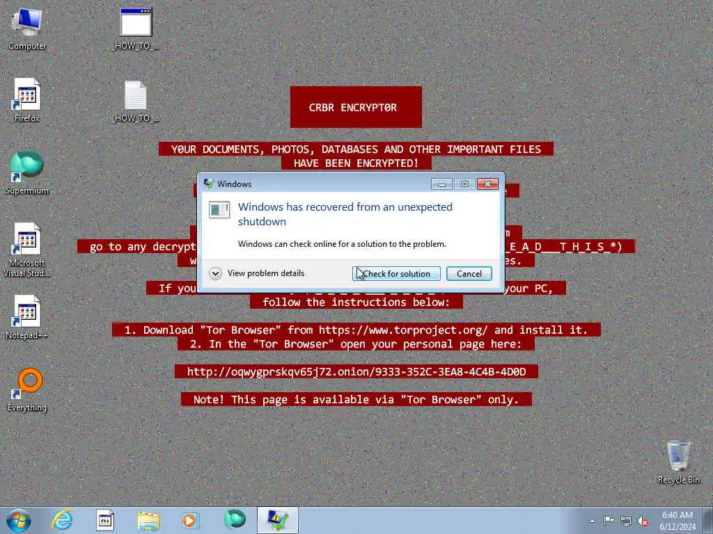713x534 pixels.
Task: Select the Supermium desktop shortcut
Action: pyautogui.click(x=27, y=172)
